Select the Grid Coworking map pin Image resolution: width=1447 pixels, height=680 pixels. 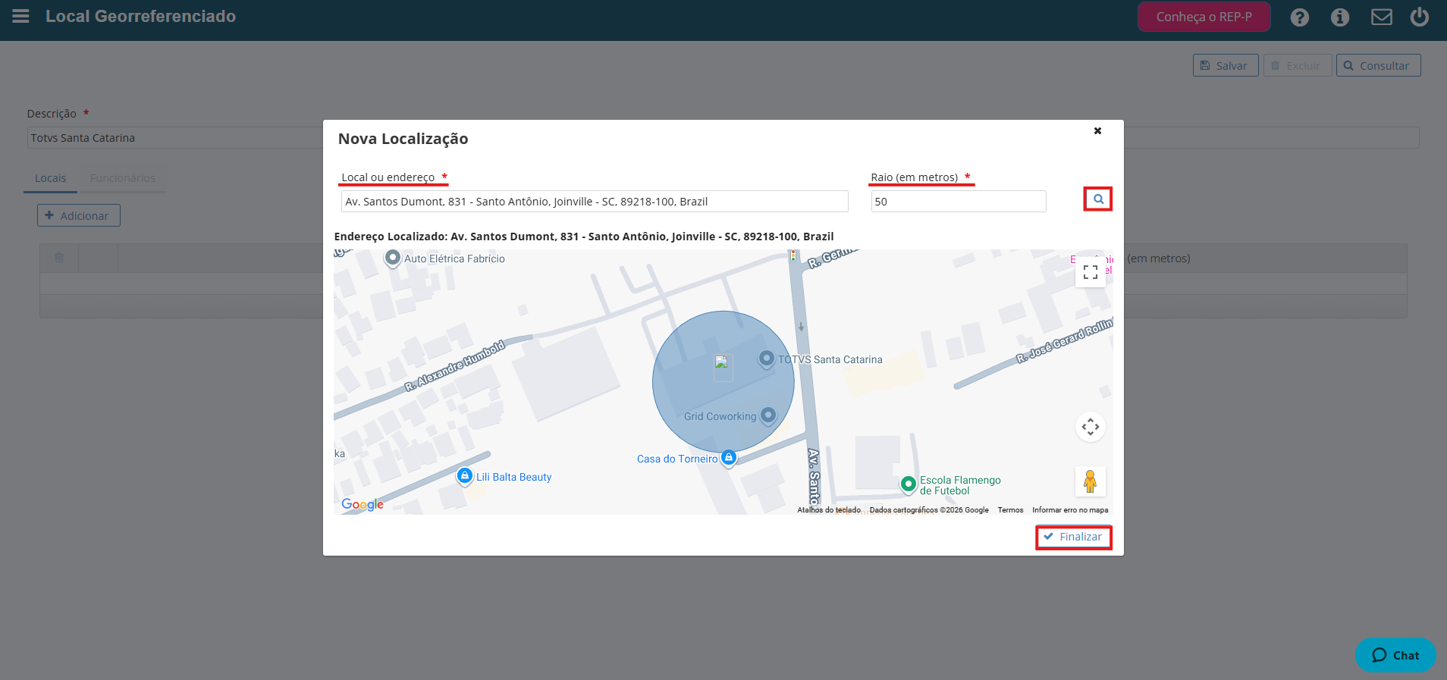pos(768,415)
